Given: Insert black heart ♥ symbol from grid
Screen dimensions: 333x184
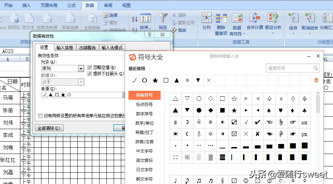Looking at the screenshot, I should (281, 110).
